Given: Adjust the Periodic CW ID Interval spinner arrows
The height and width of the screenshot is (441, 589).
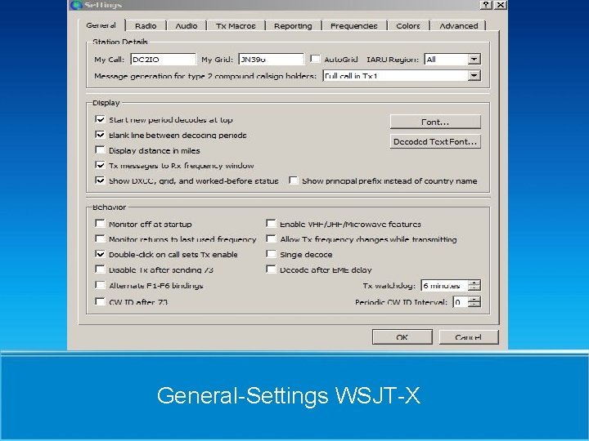Looking at the screenshot, I should [x=474, y=302].
